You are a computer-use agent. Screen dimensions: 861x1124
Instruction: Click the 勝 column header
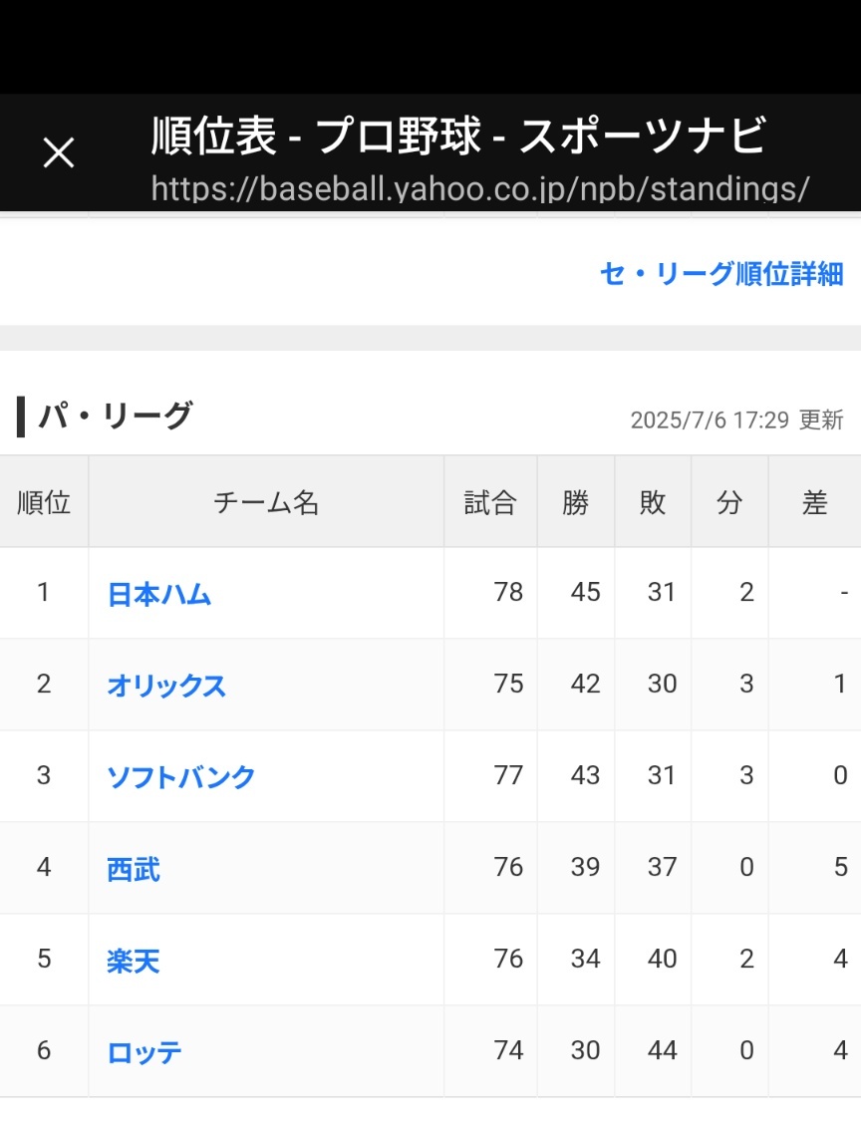575,503
